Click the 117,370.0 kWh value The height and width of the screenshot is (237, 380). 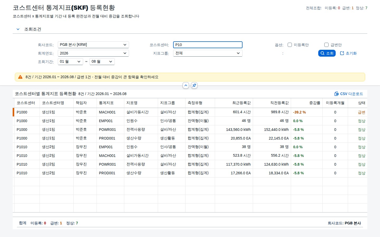(x=238, y=164)
